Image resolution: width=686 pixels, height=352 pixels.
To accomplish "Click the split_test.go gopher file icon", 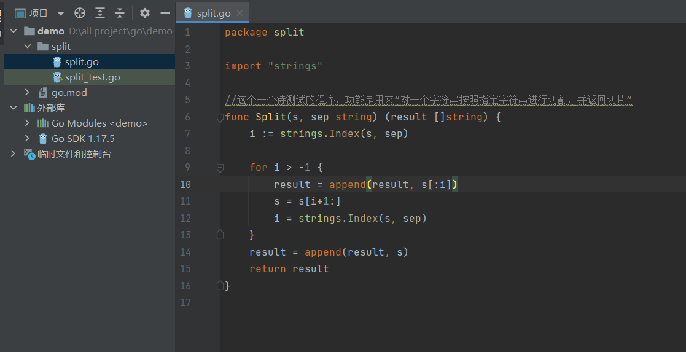I will coord(57,77).
